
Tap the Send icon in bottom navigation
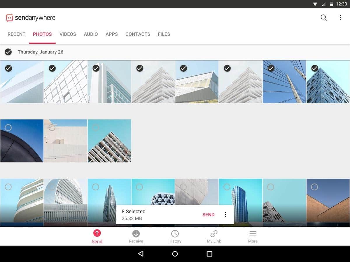[x=97, y=236]
